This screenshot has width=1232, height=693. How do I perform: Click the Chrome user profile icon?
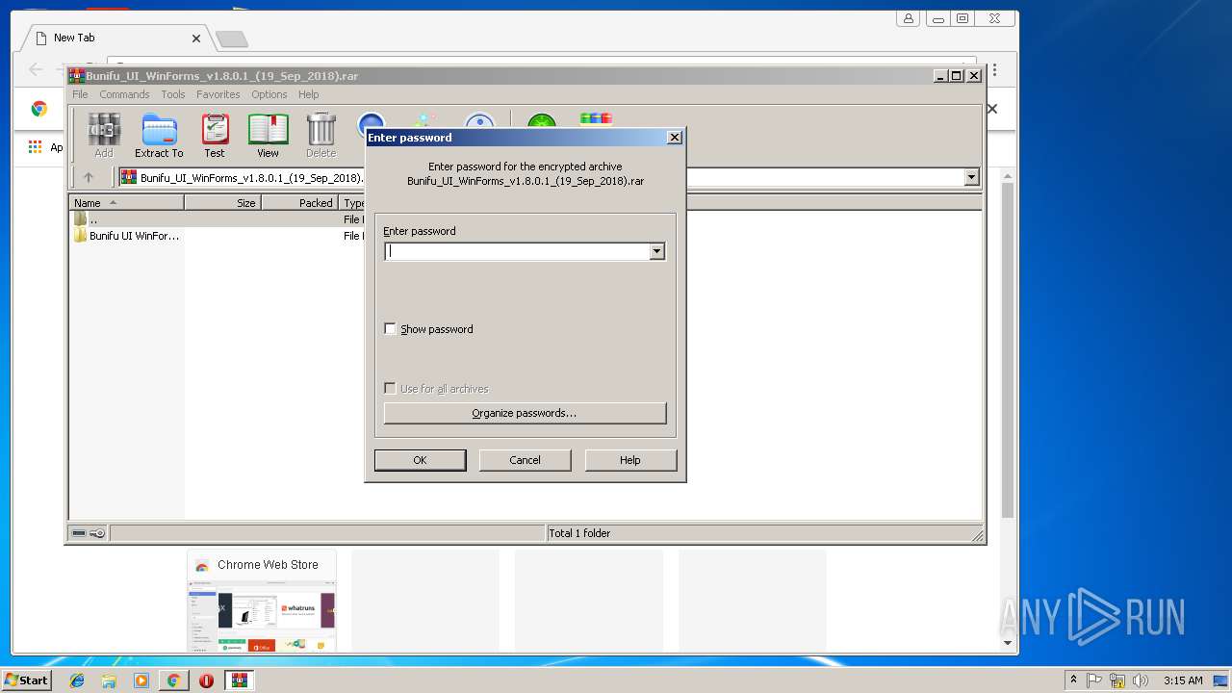(x=908, y=18)
